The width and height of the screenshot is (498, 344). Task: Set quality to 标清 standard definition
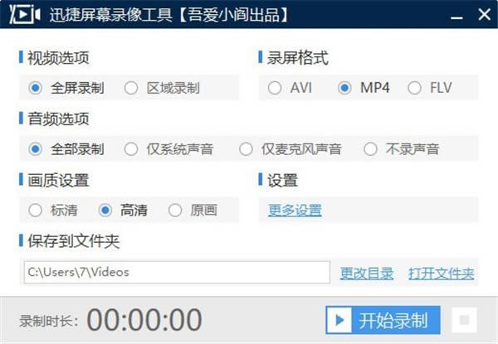point(35,210)
